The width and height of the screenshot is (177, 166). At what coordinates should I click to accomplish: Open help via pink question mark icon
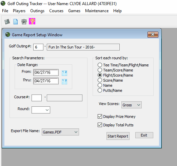pyautogui.click(x=32, y=21)
